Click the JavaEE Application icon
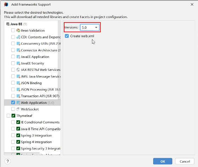198x167 pixels. (18, 57)
